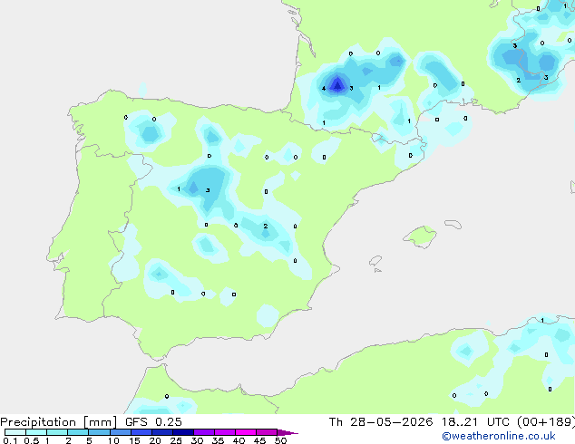This screenshot has width=575, height=444.
Task: Click the '45' legend scale label
Action: tap(259, 440)
